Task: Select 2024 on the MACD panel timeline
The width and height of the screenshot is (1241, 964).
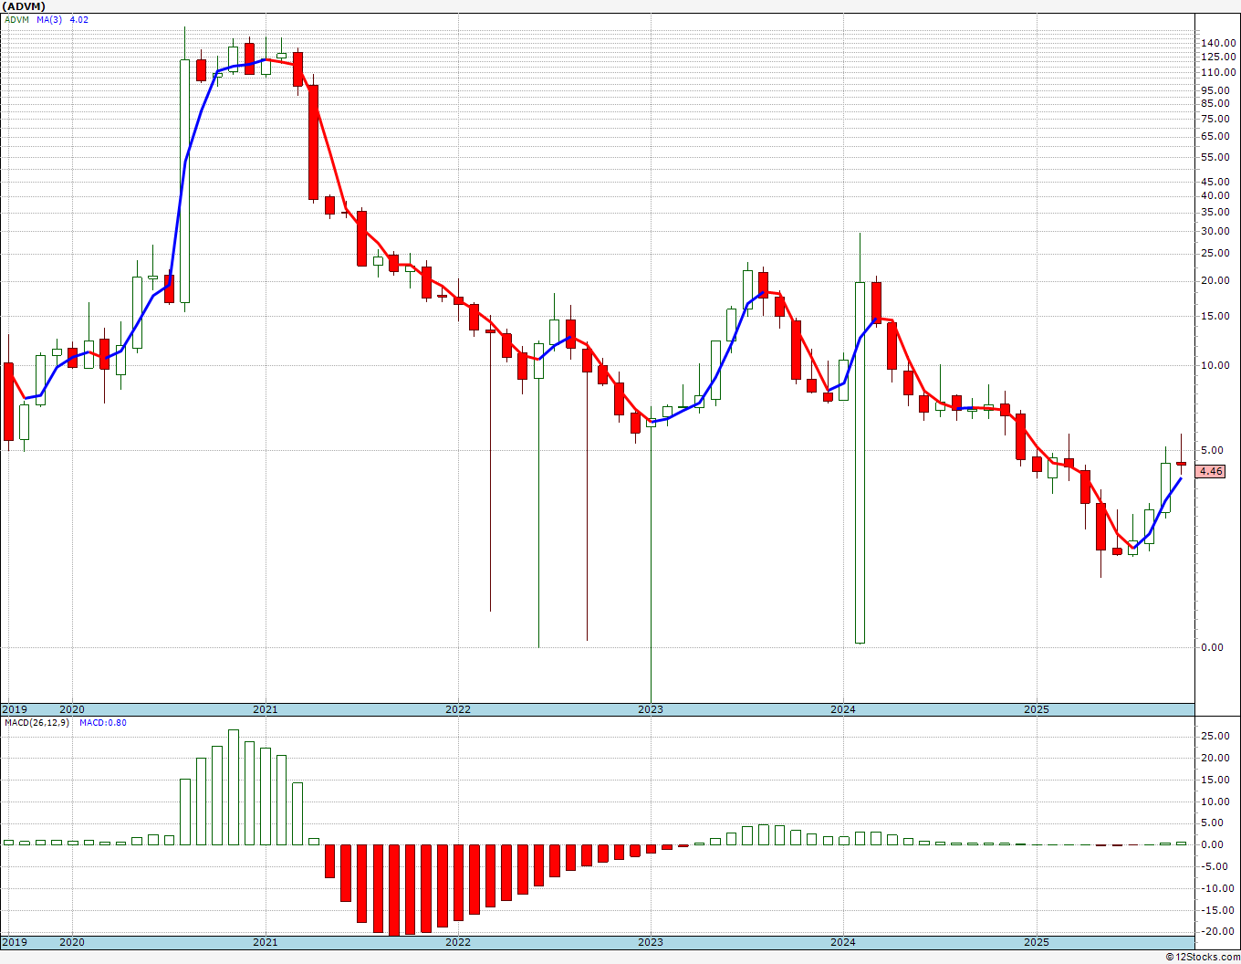Action: point(842,942)
